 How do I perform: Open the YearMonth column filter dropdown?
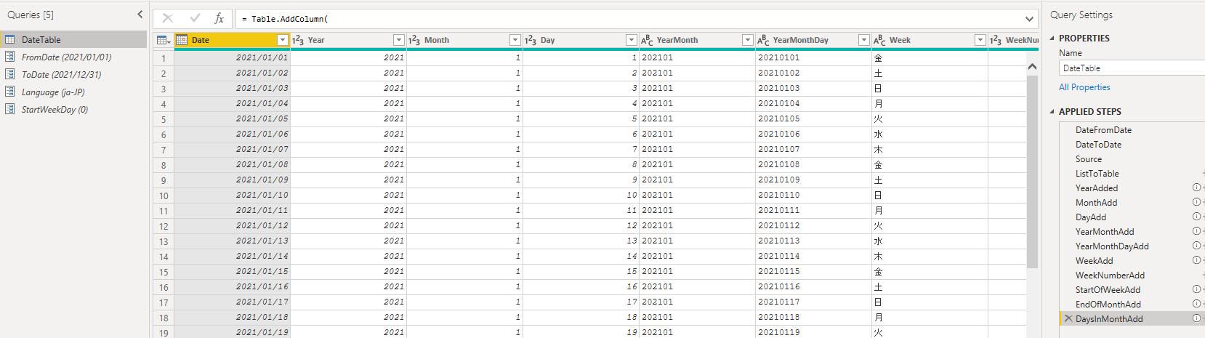click(748, 40)
